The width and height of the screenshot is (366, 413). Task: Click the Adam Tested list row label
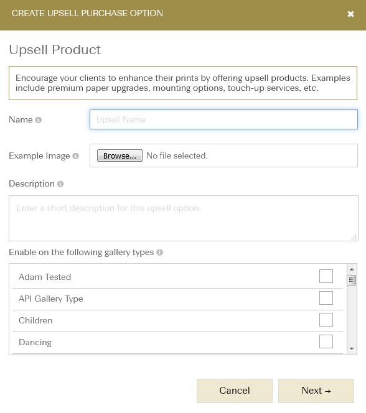[x=45, y=277]
